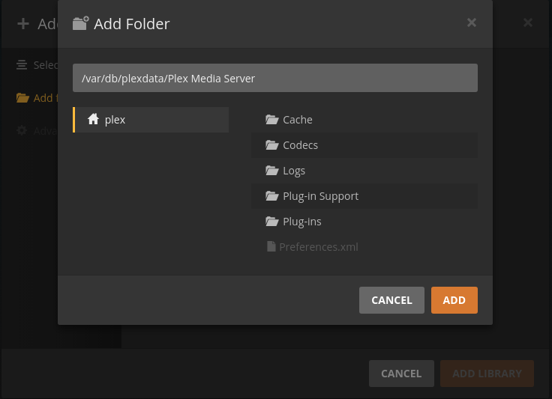552x399 pixels.
Task: Open the Plug-ins folder
Action: [364, 222]
